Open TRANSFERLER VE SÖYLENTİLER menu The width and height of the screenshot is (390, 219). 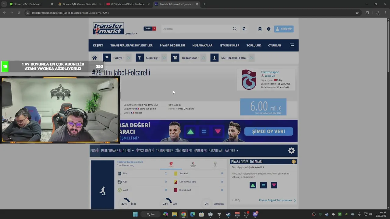[131, 45]
